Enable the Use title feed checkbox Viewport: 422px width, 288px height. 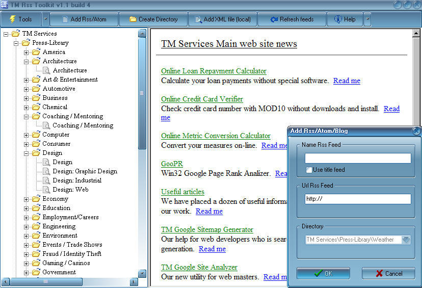pos(309,170)
